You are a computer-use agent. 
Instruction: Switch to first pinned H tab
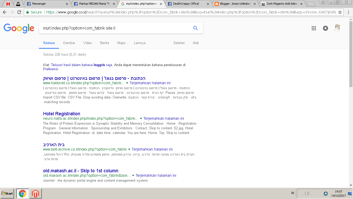click(x=8, y=4)
